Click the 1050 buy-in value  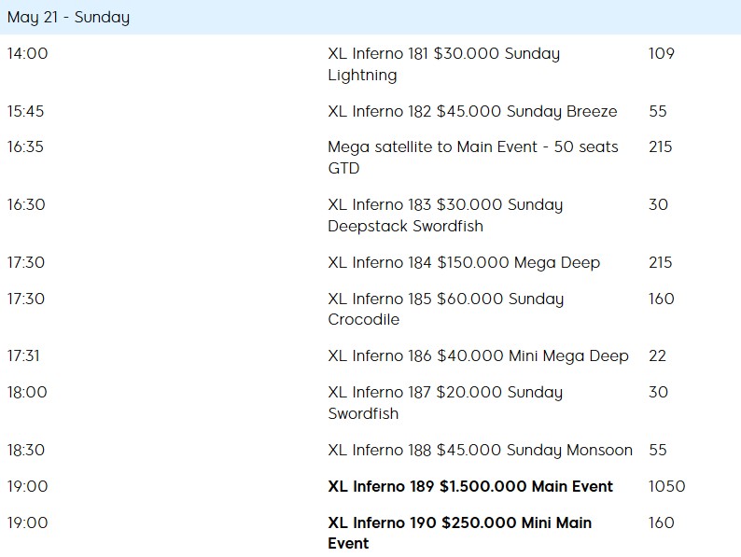[666, 486]
